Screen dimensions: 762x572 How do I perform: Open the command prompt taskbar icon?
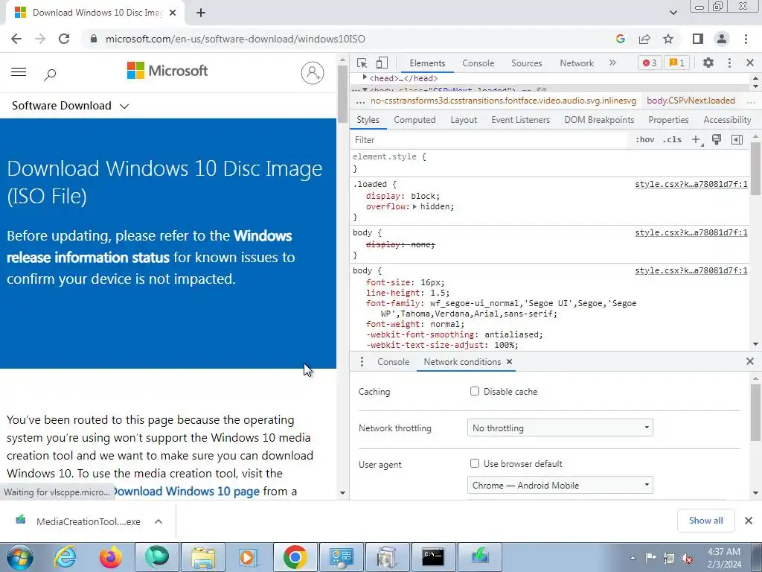pos(432,557)
